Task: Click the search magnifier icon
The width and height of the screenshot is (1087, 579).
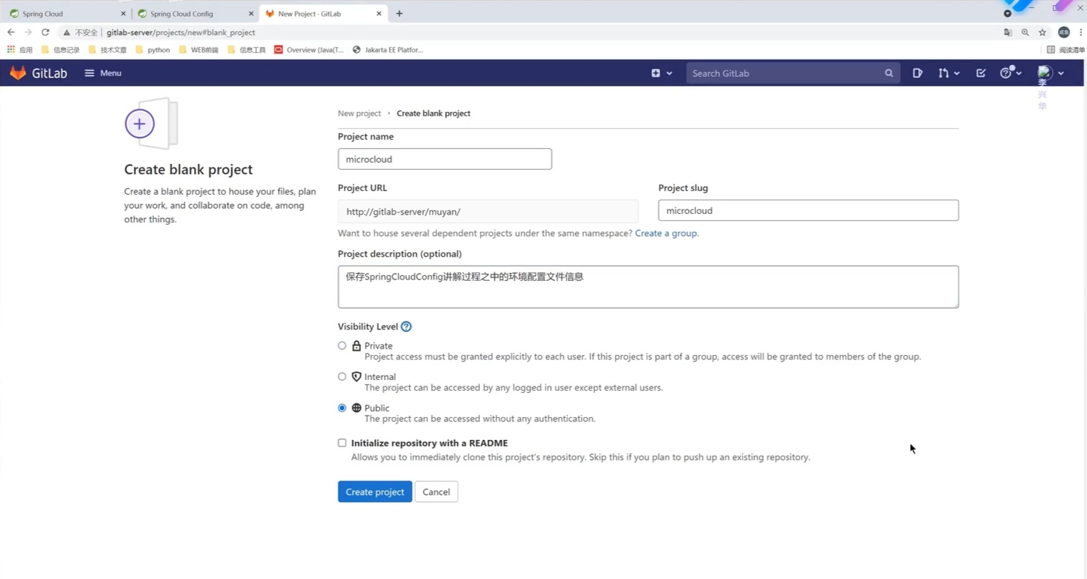Action: coord(889,73)
